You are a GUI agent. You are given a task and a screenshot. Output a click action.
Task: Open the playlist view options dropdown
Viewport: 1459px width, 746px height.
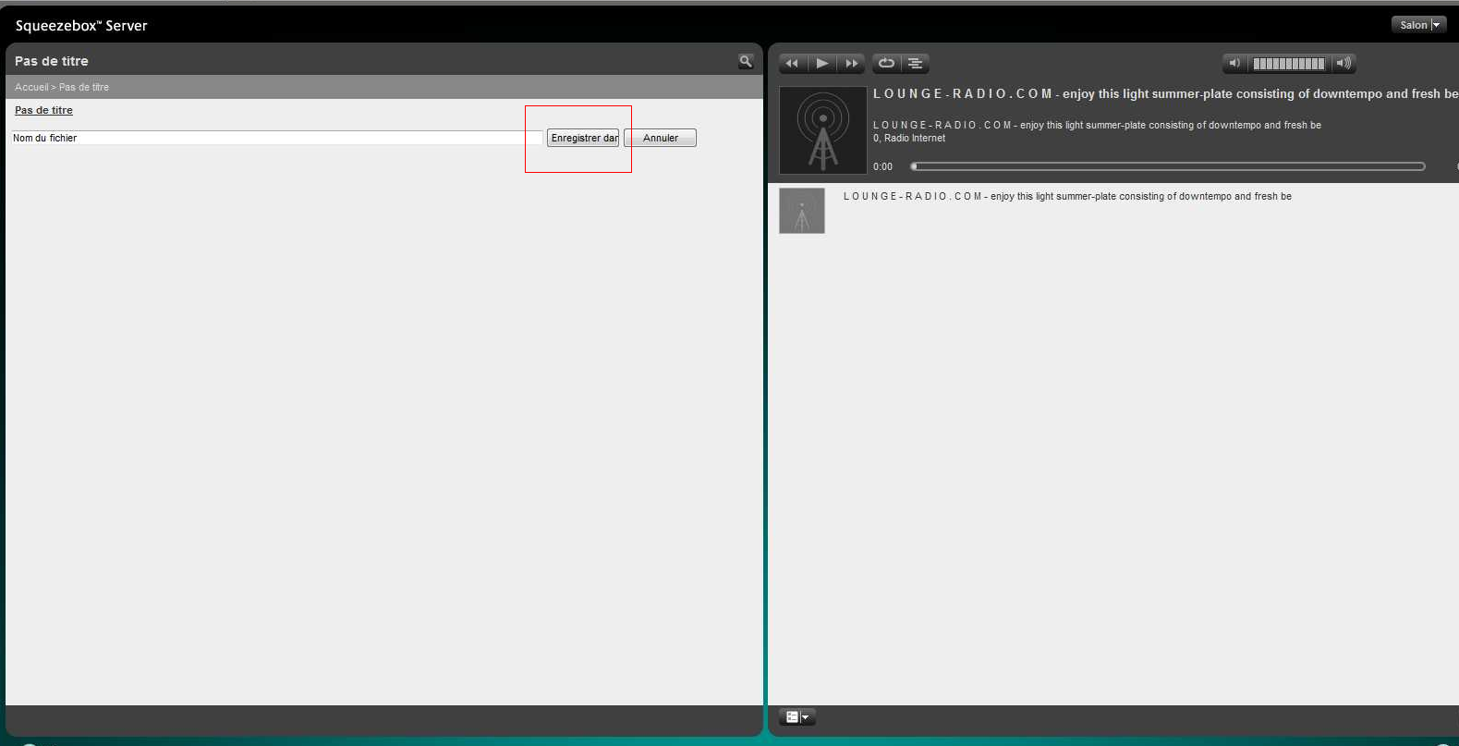(x=796, y=717)
